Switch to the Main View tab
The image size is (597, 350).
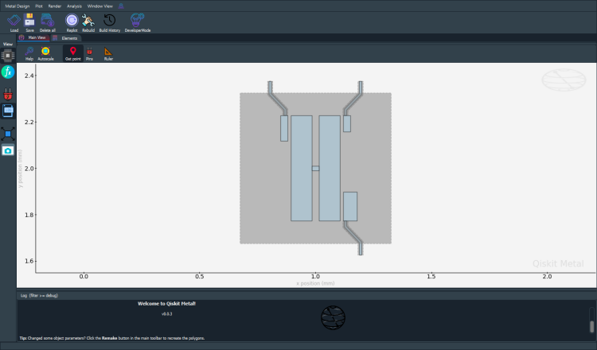pyautogui.click(x=33, y=37)
